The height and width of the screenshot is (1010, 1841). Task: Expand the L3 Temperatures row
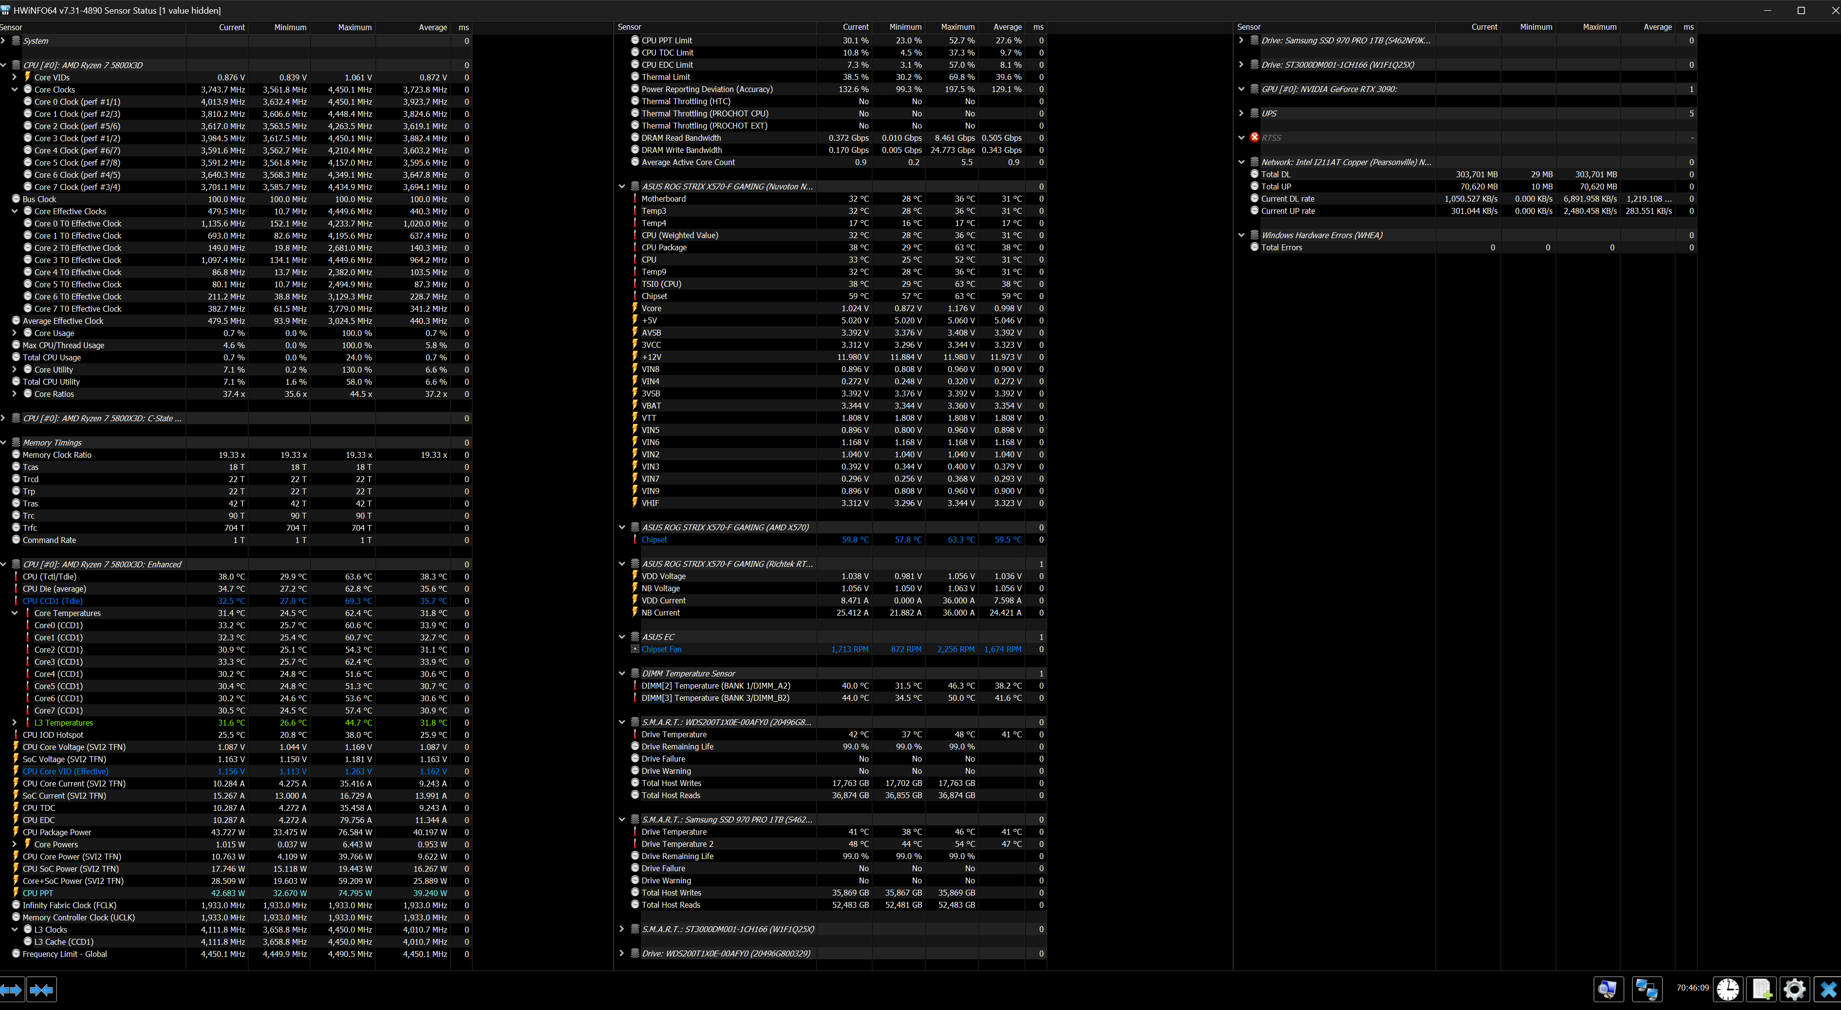(x=14, y=723)
